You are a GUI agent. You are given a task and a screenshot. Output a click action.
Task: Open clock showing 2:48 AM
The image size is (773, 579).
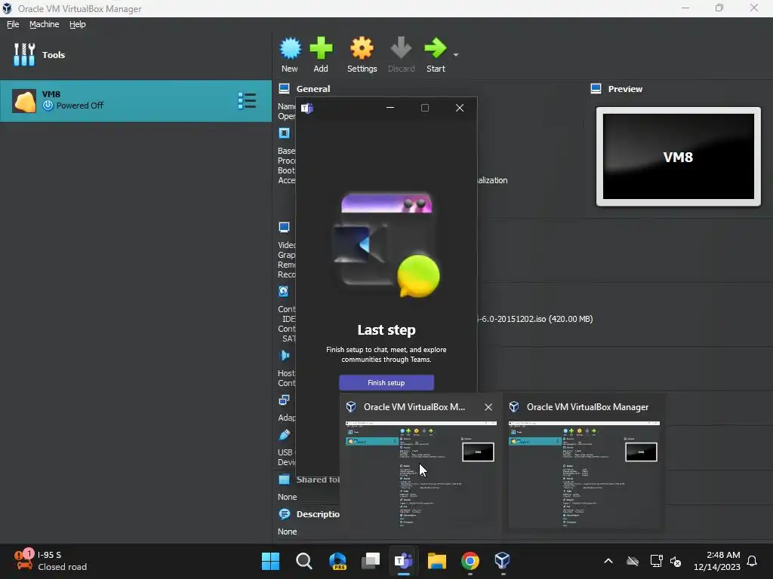click(x=717, y=561)
